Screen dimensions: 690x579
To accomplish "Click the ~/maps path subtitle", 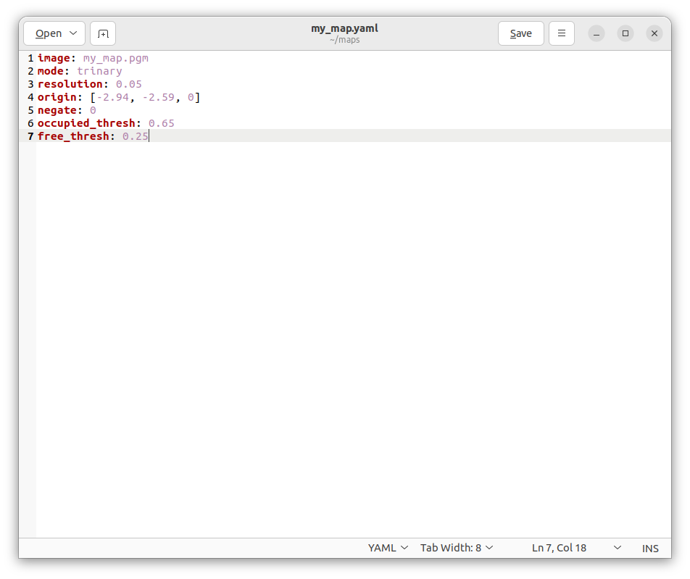I will (344, 40).
